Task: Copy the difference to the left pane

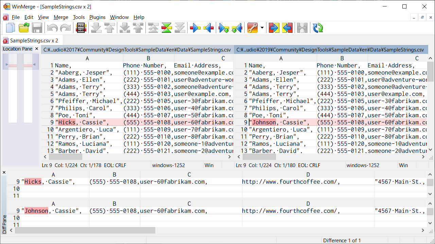Action: (x=208, y=28)
